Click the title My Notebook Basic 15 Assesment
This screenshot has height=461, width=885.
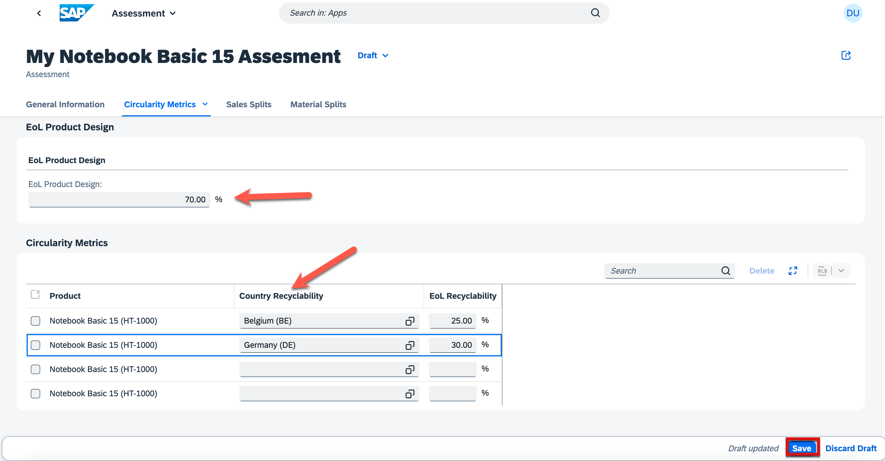183,56
